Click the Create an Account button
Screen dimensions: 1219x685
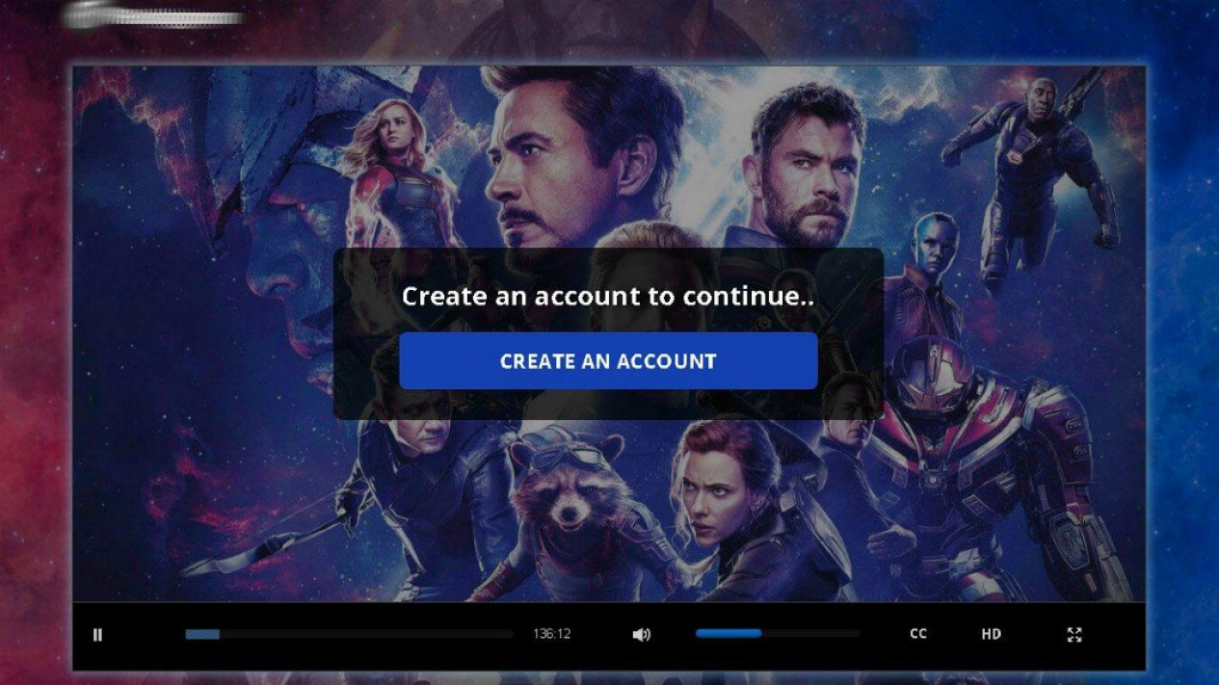tap(608, 361)
